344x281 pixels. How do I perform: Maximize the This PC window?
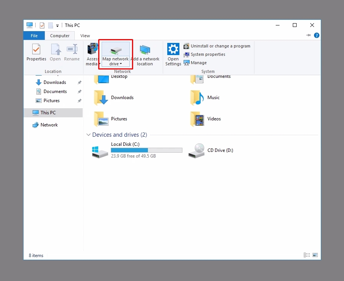click(295, 25)
